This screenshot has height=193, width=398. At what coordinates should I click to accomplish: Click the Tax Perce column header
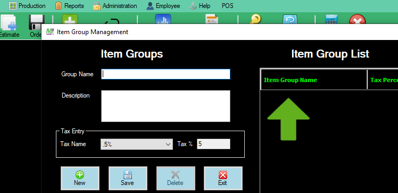pos(383,80)
